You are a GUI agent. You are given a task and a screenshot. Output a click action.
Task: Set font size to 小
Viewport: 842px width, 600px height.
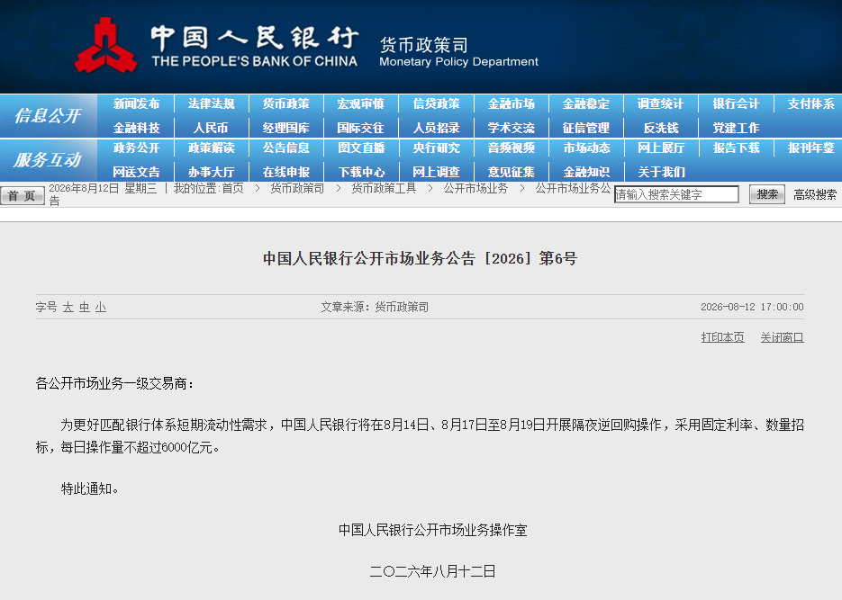[101, 308]
